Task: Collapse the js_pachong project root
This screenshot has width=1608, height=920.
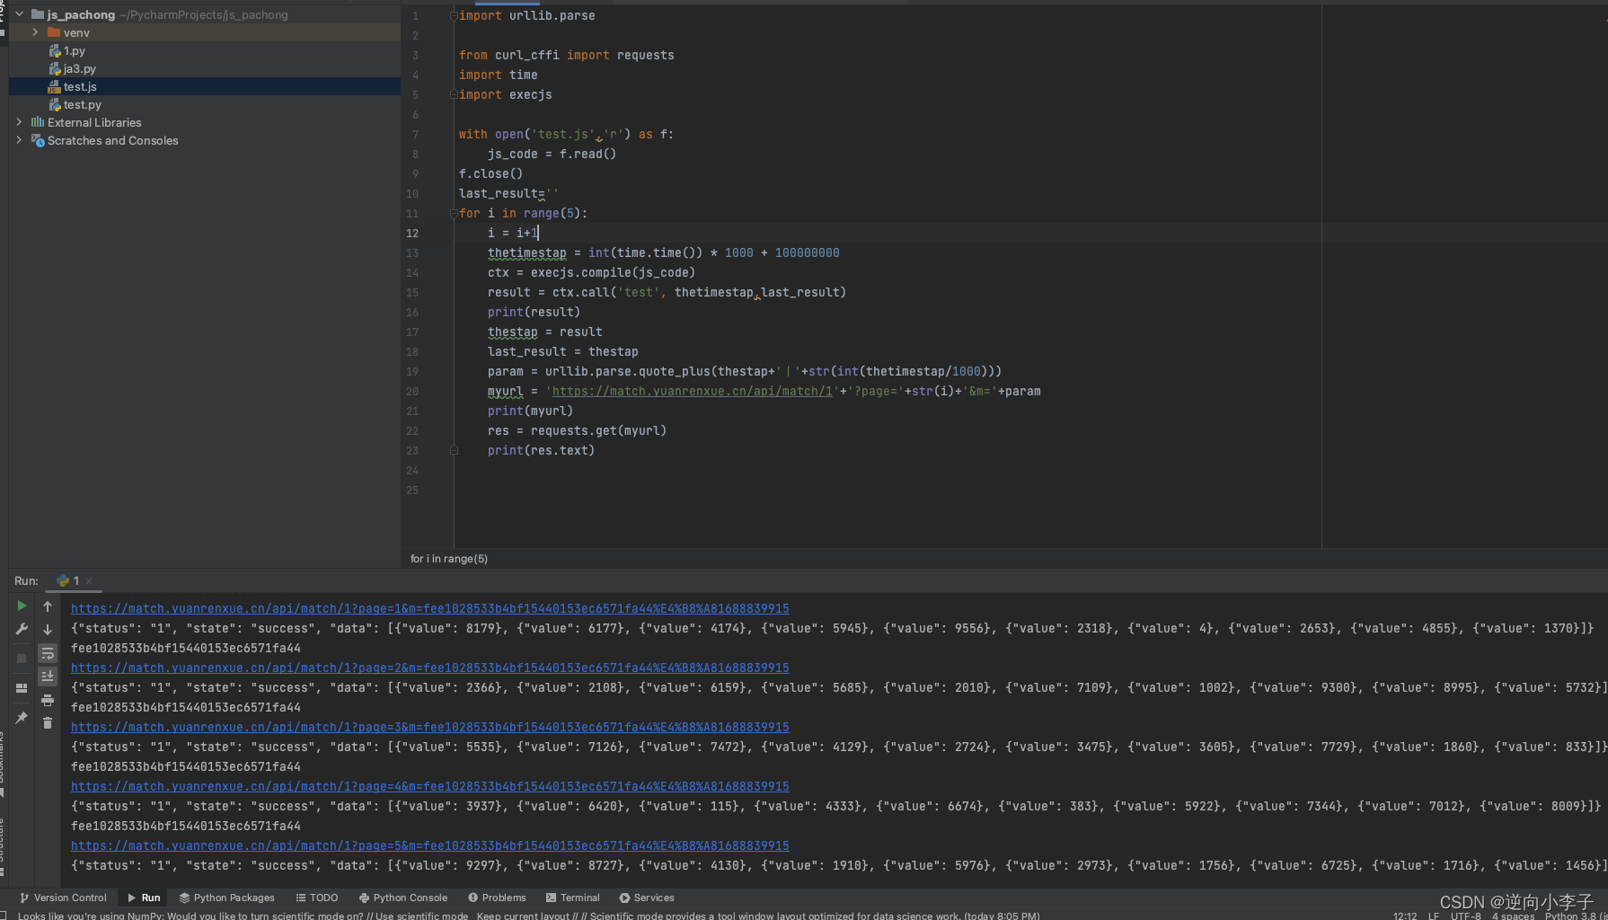Action: [x=19, y=14]
